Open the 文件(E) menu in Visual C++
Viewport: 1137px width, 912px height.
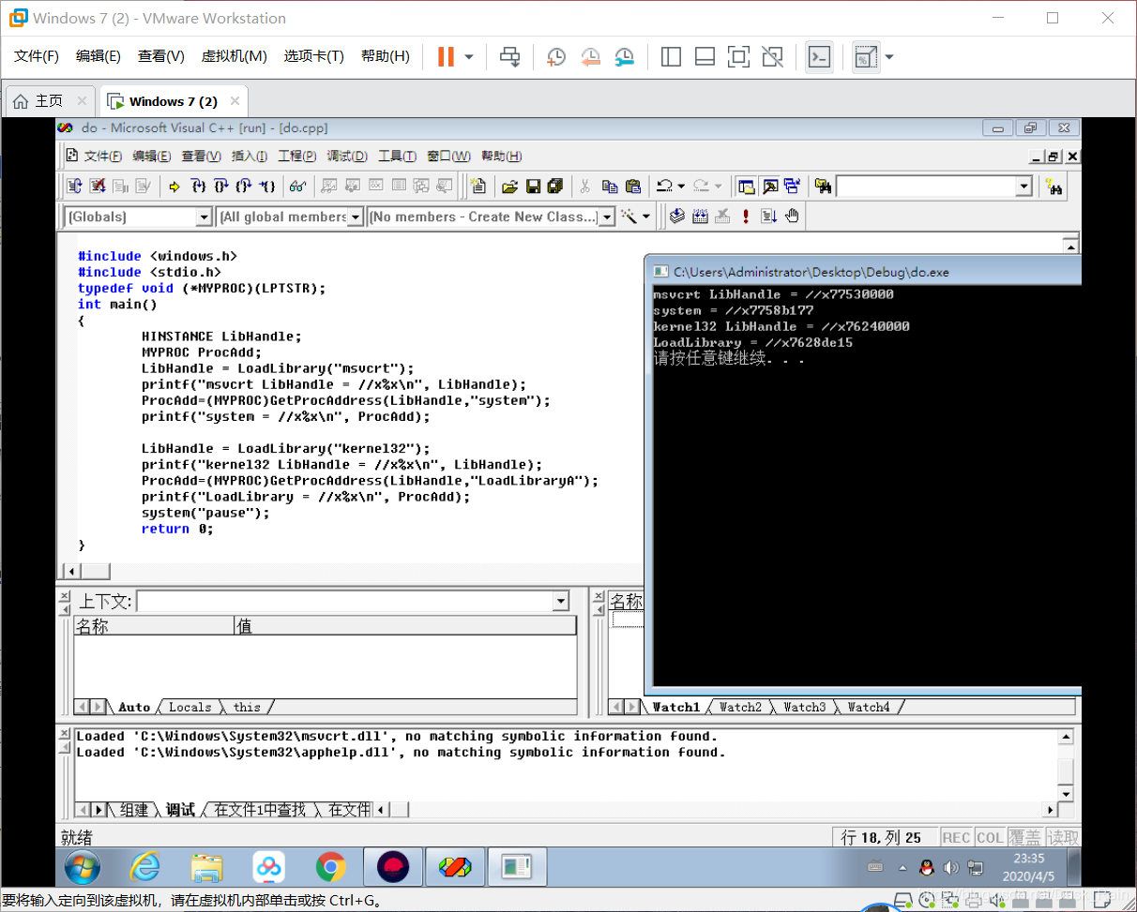104,157
